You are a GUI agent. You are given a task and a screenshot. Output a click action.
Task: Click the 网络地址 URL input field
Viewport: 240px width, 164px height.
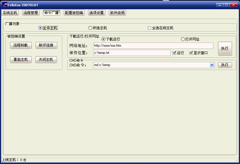(153, 46)
